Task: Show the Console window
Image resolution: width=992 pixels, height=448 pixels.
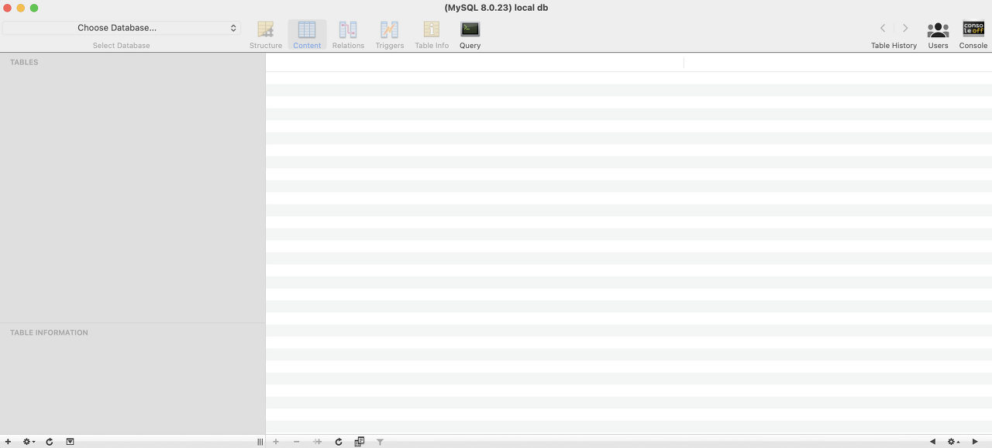Action: click(973, 35)
